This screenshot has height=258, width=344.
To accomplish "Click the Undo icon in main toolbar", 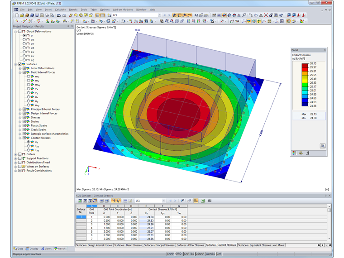I will [59, 15].
